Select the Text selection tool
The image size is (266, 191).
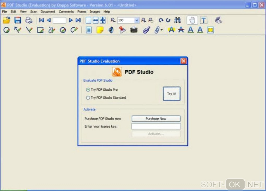click(x=204, y=20)
